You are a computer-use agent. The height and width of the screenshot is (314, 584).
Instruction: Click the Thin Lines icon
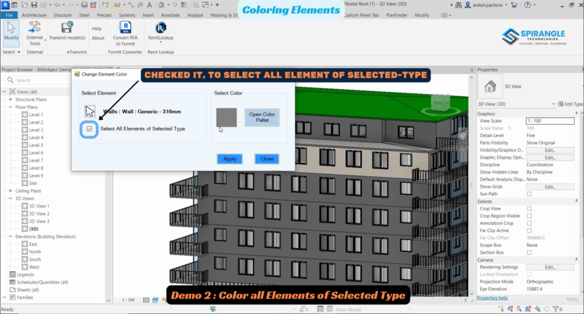184,5
